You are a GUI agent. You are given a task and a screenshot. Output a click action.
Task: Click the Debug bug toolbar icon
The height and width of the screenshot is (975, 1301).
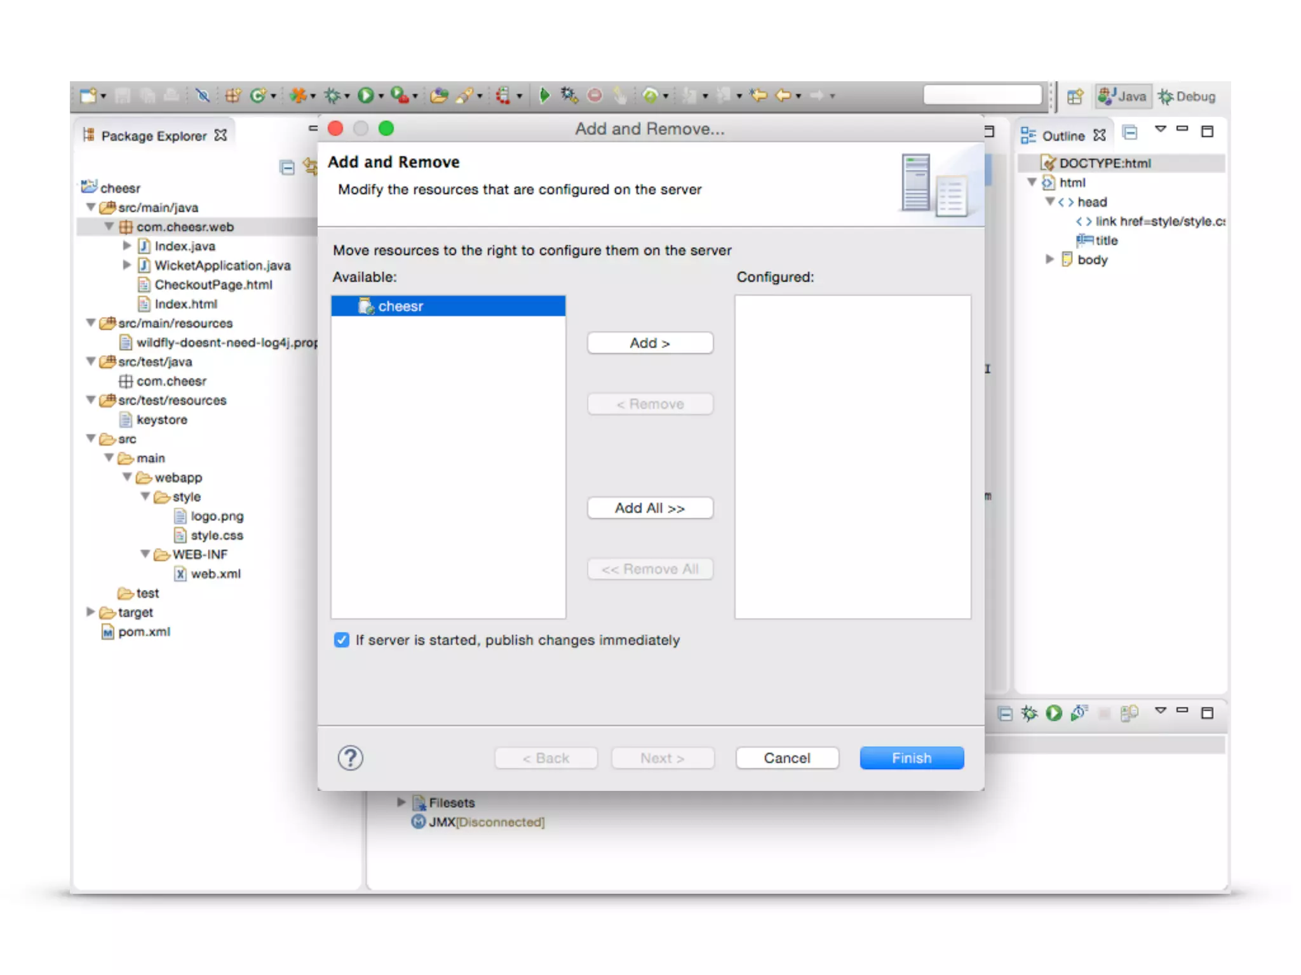(x=332, y=95)
